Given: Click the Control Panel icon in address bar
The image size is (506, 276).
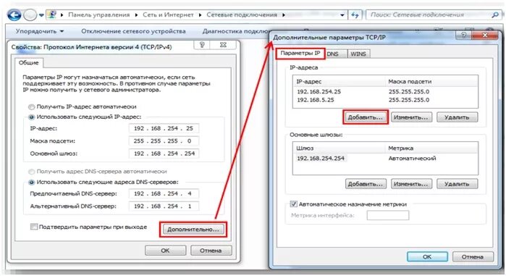Looking at the screenshot, I should [51, 14].
